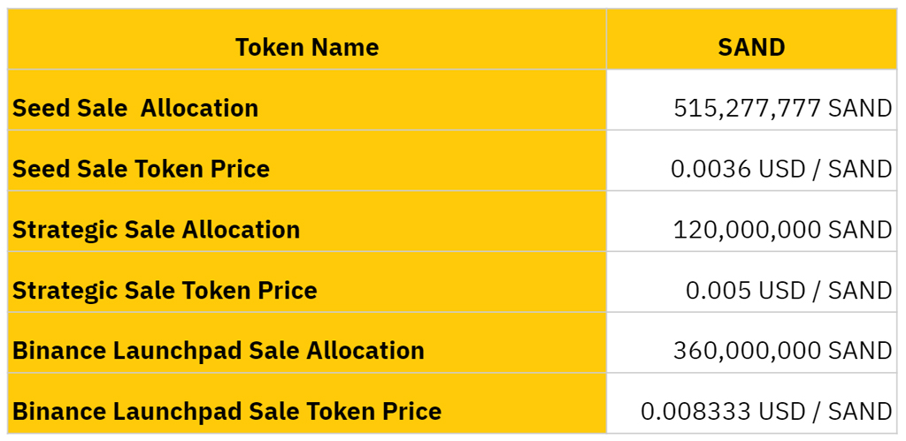906x441 pixels.
Task: Click the 'Strategic Sale Allocation' row label
Action: coord(156,229)
